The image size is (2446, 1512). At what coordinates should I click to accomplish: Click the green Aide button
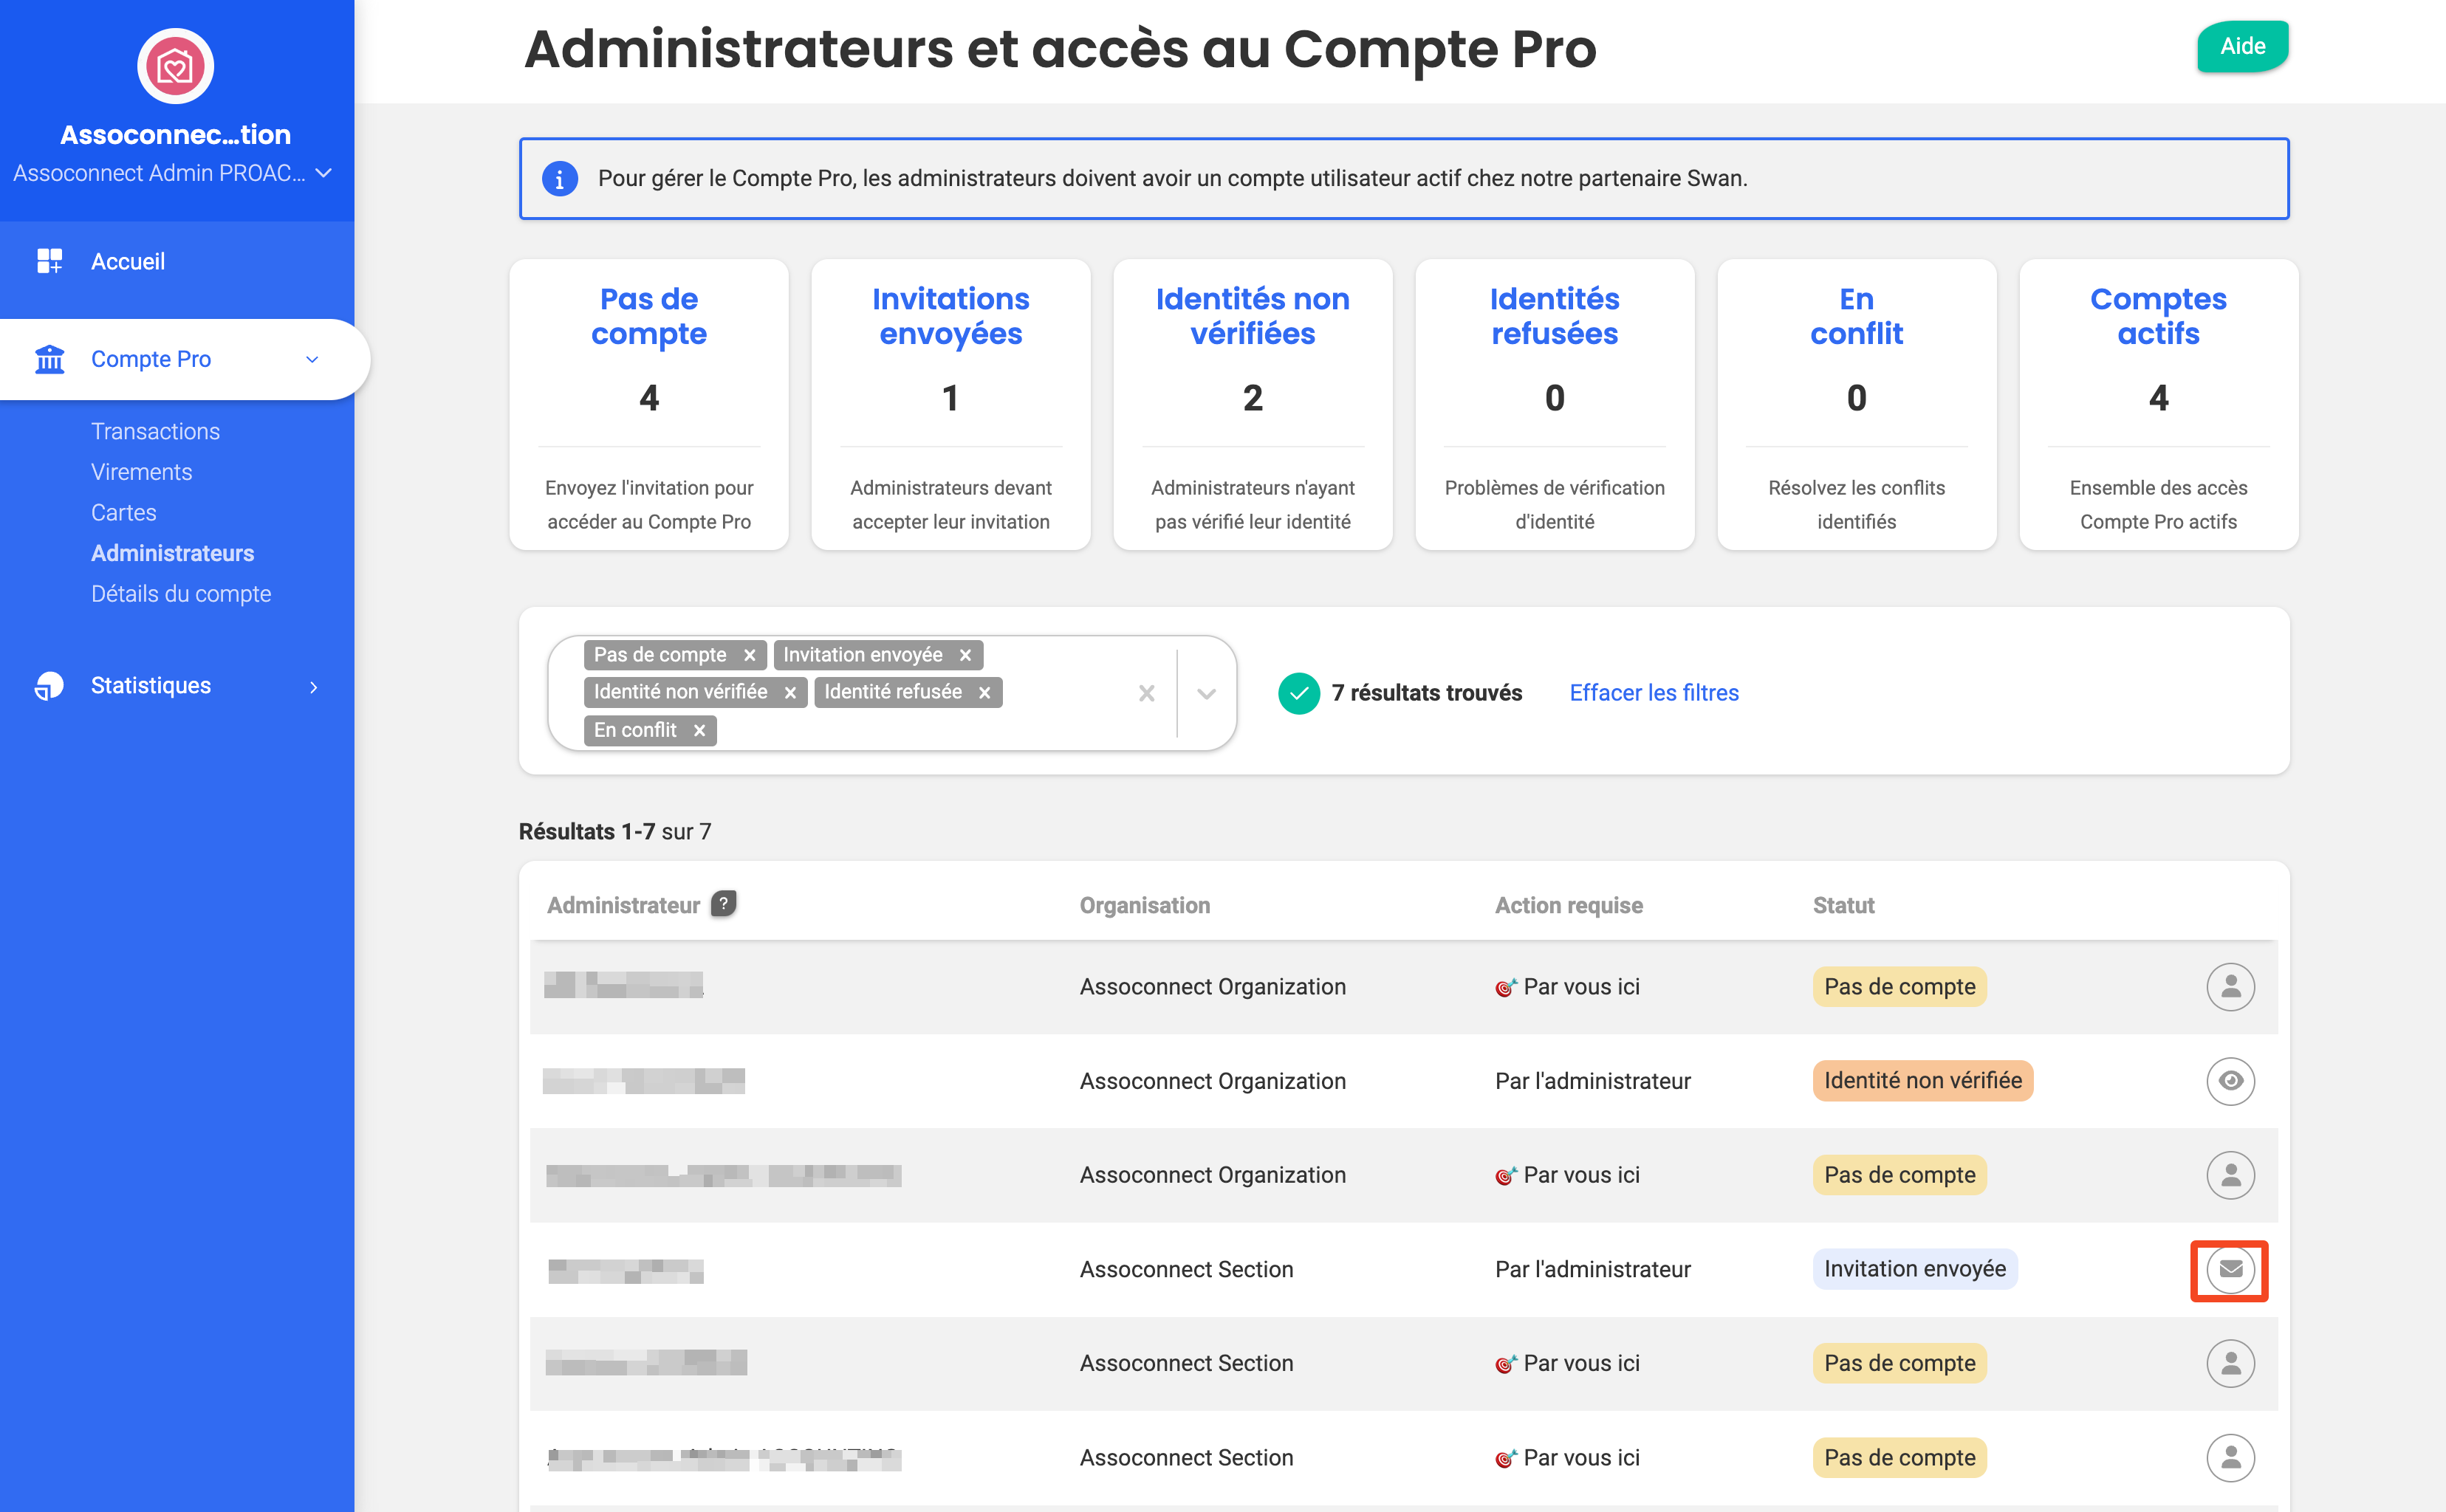2242,46
